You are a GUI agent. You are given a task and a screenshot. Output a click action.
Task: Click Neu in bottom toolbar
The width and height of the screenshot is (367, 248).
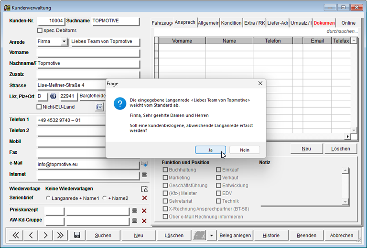click(139, 235)
